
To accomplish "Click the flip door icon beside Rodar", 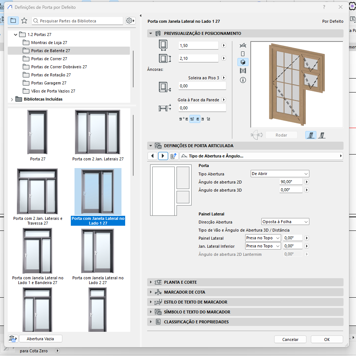I will click(257, 135).
